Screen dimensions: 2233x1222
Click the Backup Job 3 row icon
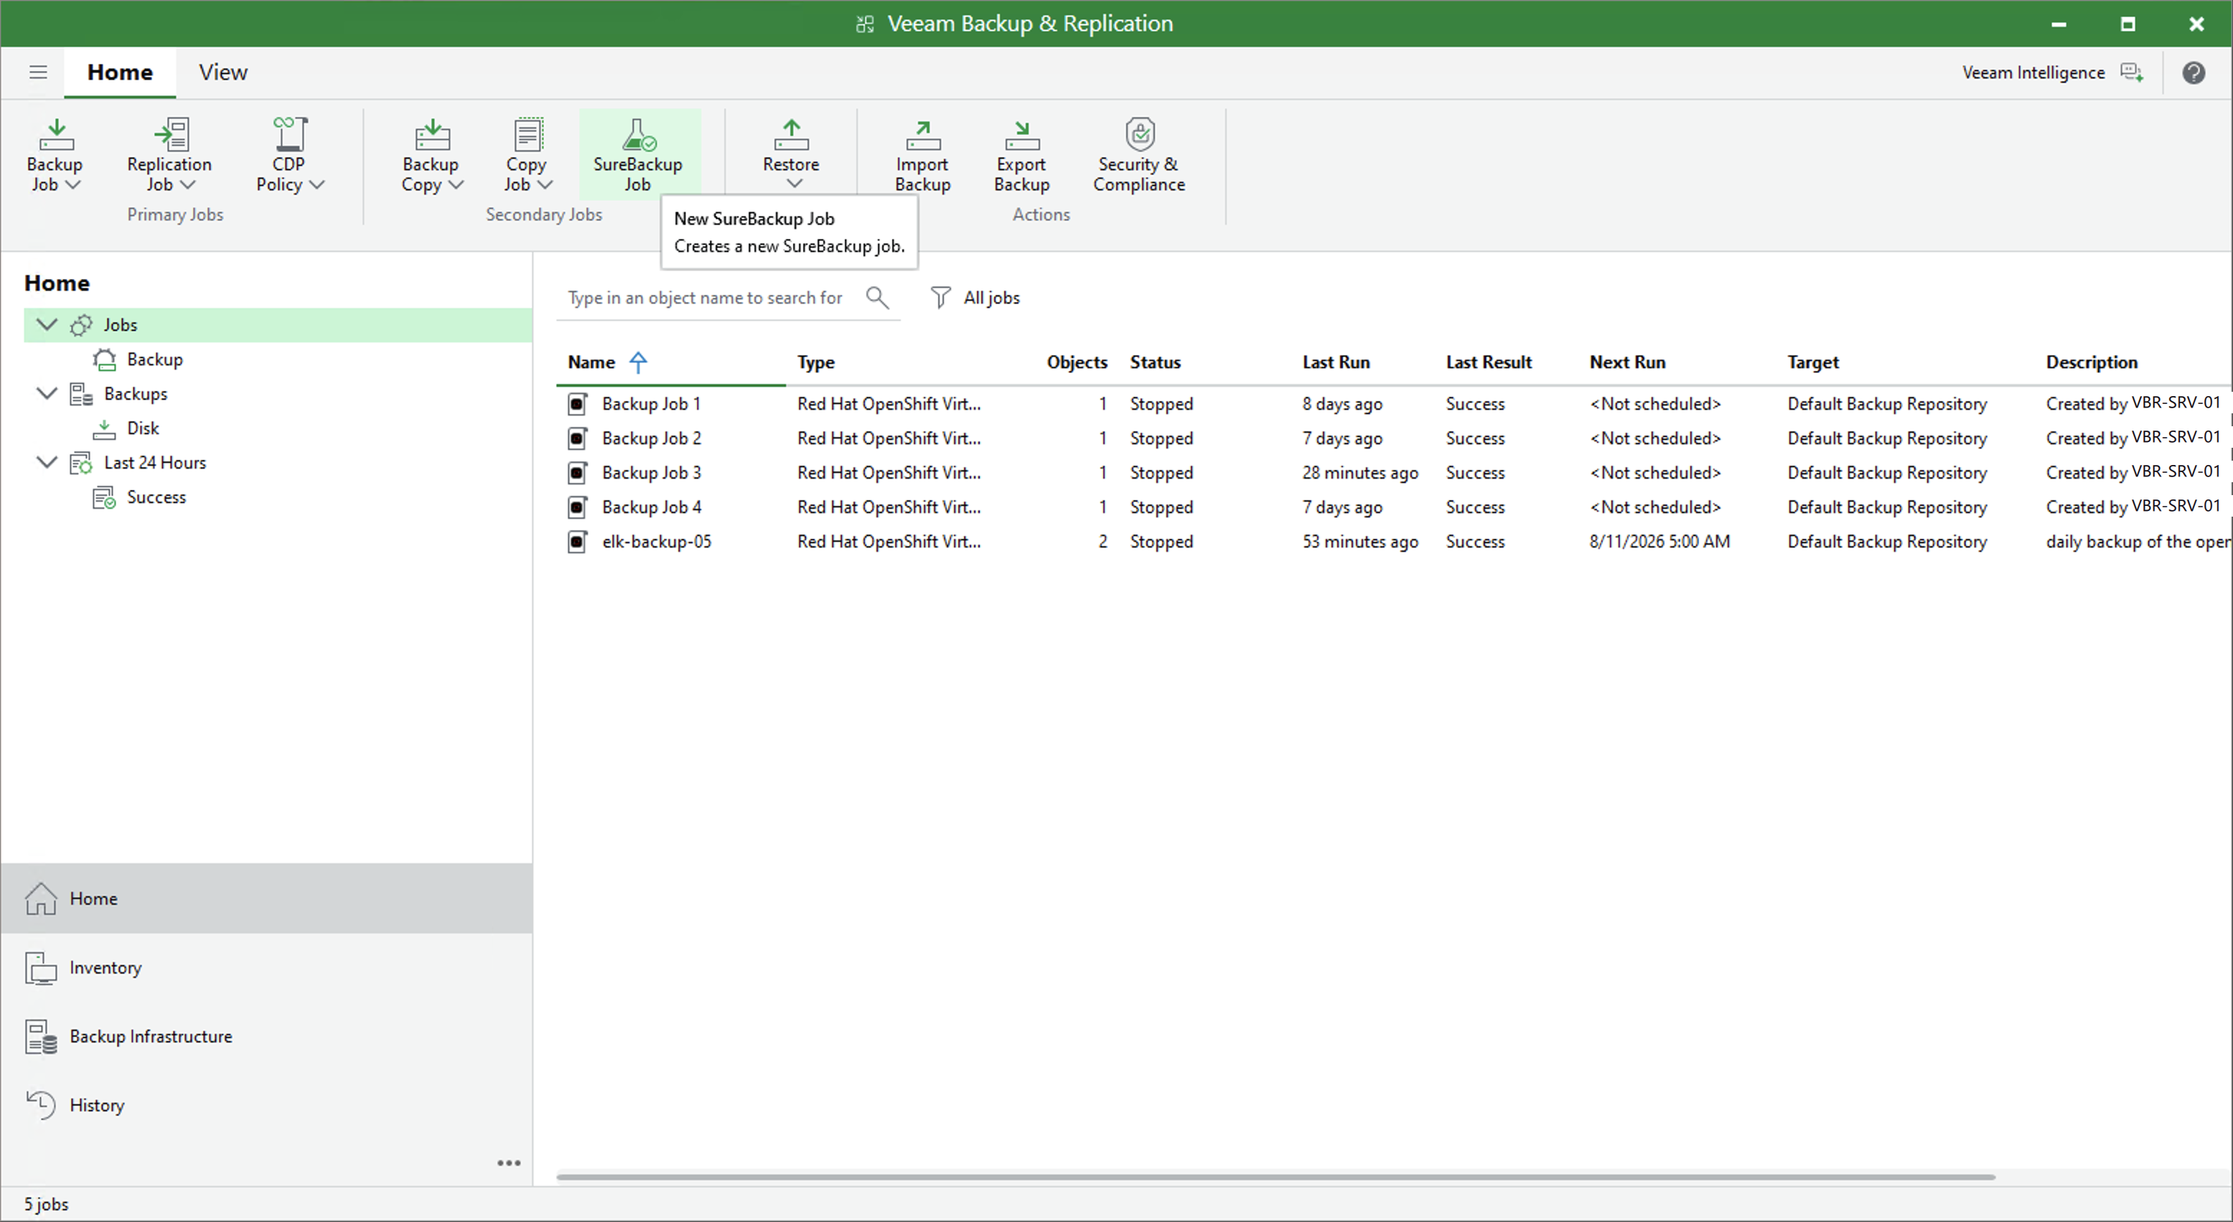pyautogui.click(x=577, y=473)
